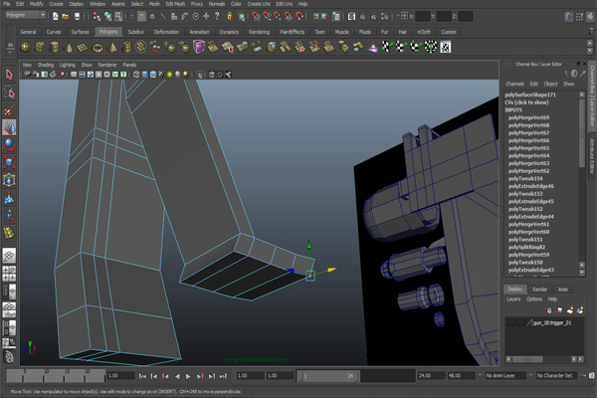Switch layer editor to Render tab

pos(539,290)
